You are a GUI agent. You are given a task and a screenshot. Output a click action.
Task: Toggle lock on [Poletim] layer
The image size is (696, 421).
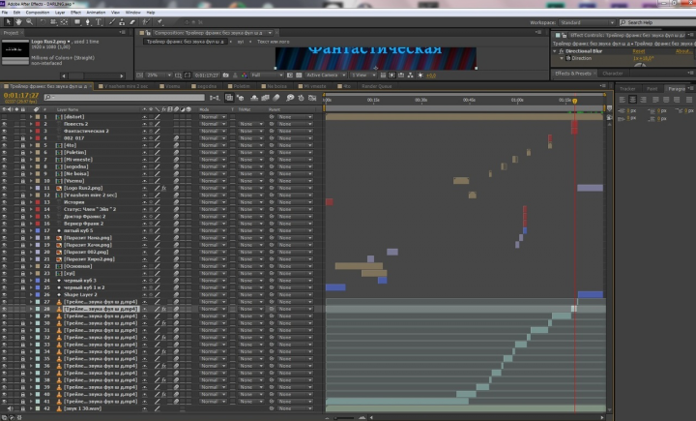pyautogui.click(x=22, y=153)
